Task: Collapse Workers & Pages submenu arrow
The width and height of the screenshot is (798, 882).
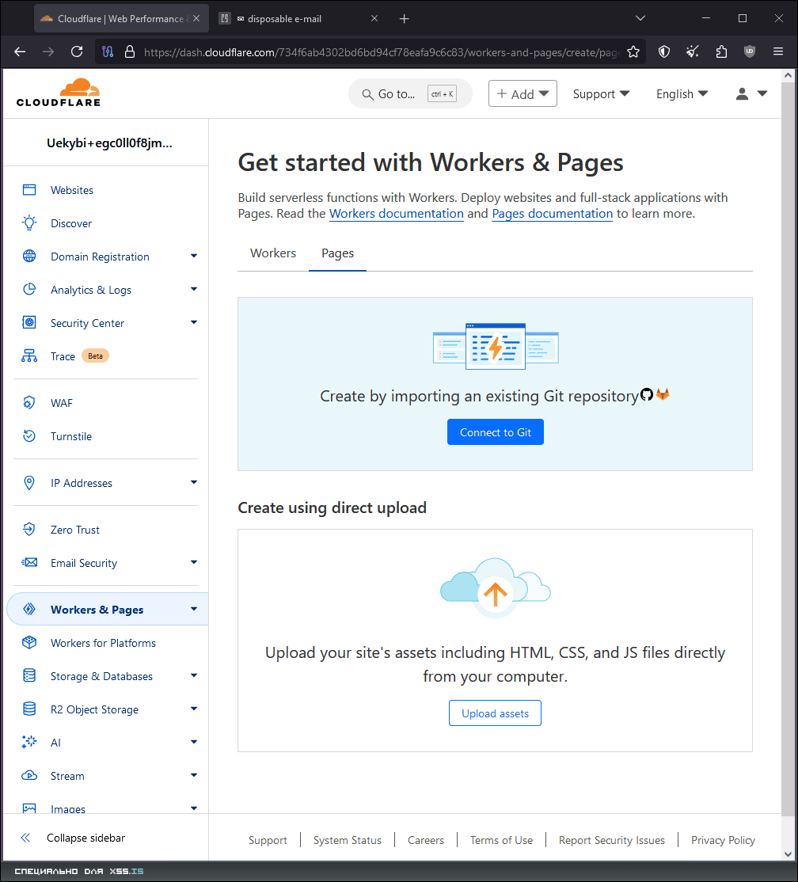Action: coord(194,609)
